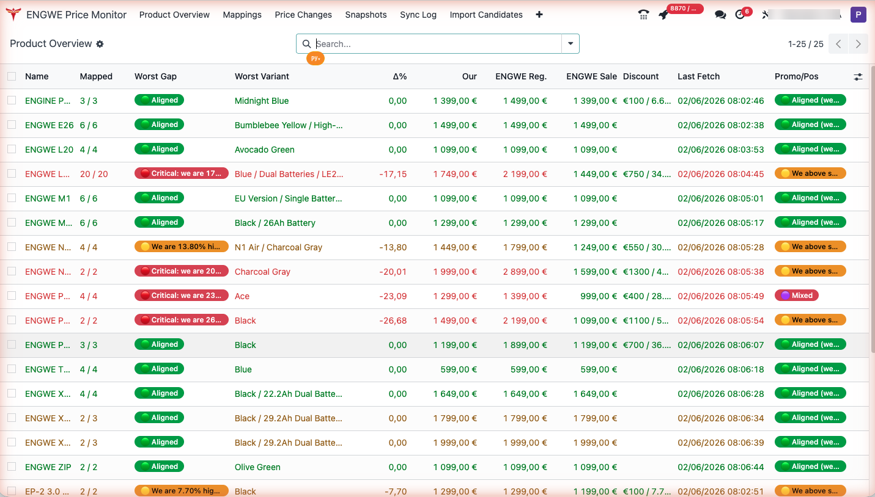Click '2 899,00 €' ENGWE Reg. price

coord(525,272)
